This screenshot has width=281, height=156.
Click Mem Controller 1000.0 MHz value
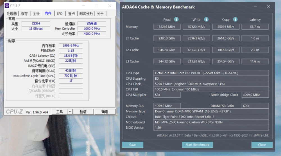(92, 28)
